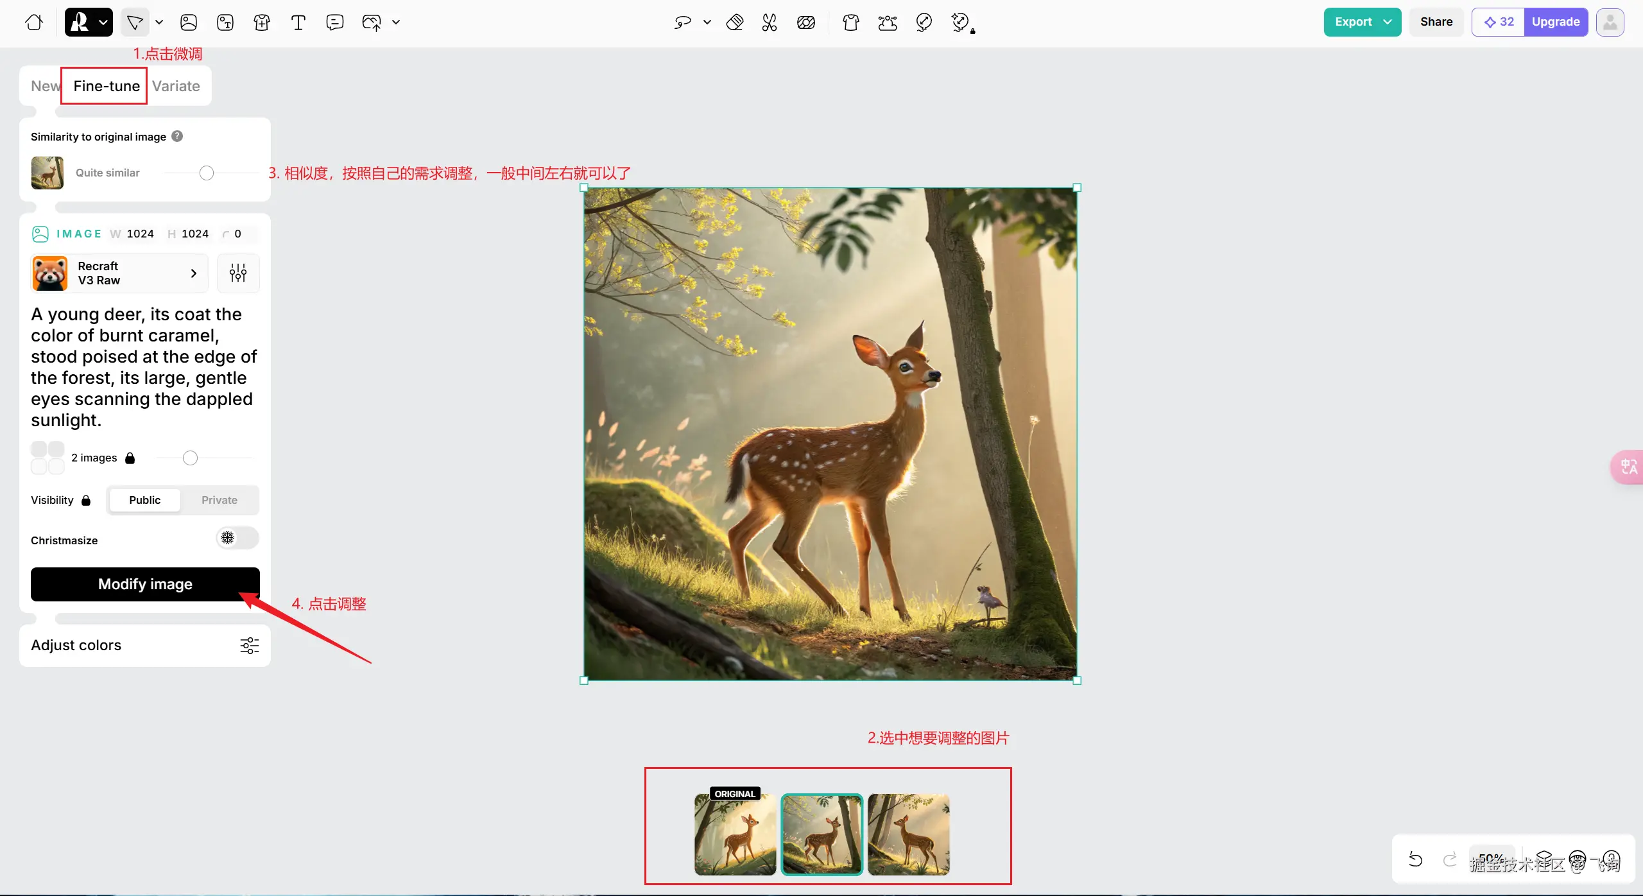
Task: Click the similarity slider handle
Action: [x=207, y=173]
